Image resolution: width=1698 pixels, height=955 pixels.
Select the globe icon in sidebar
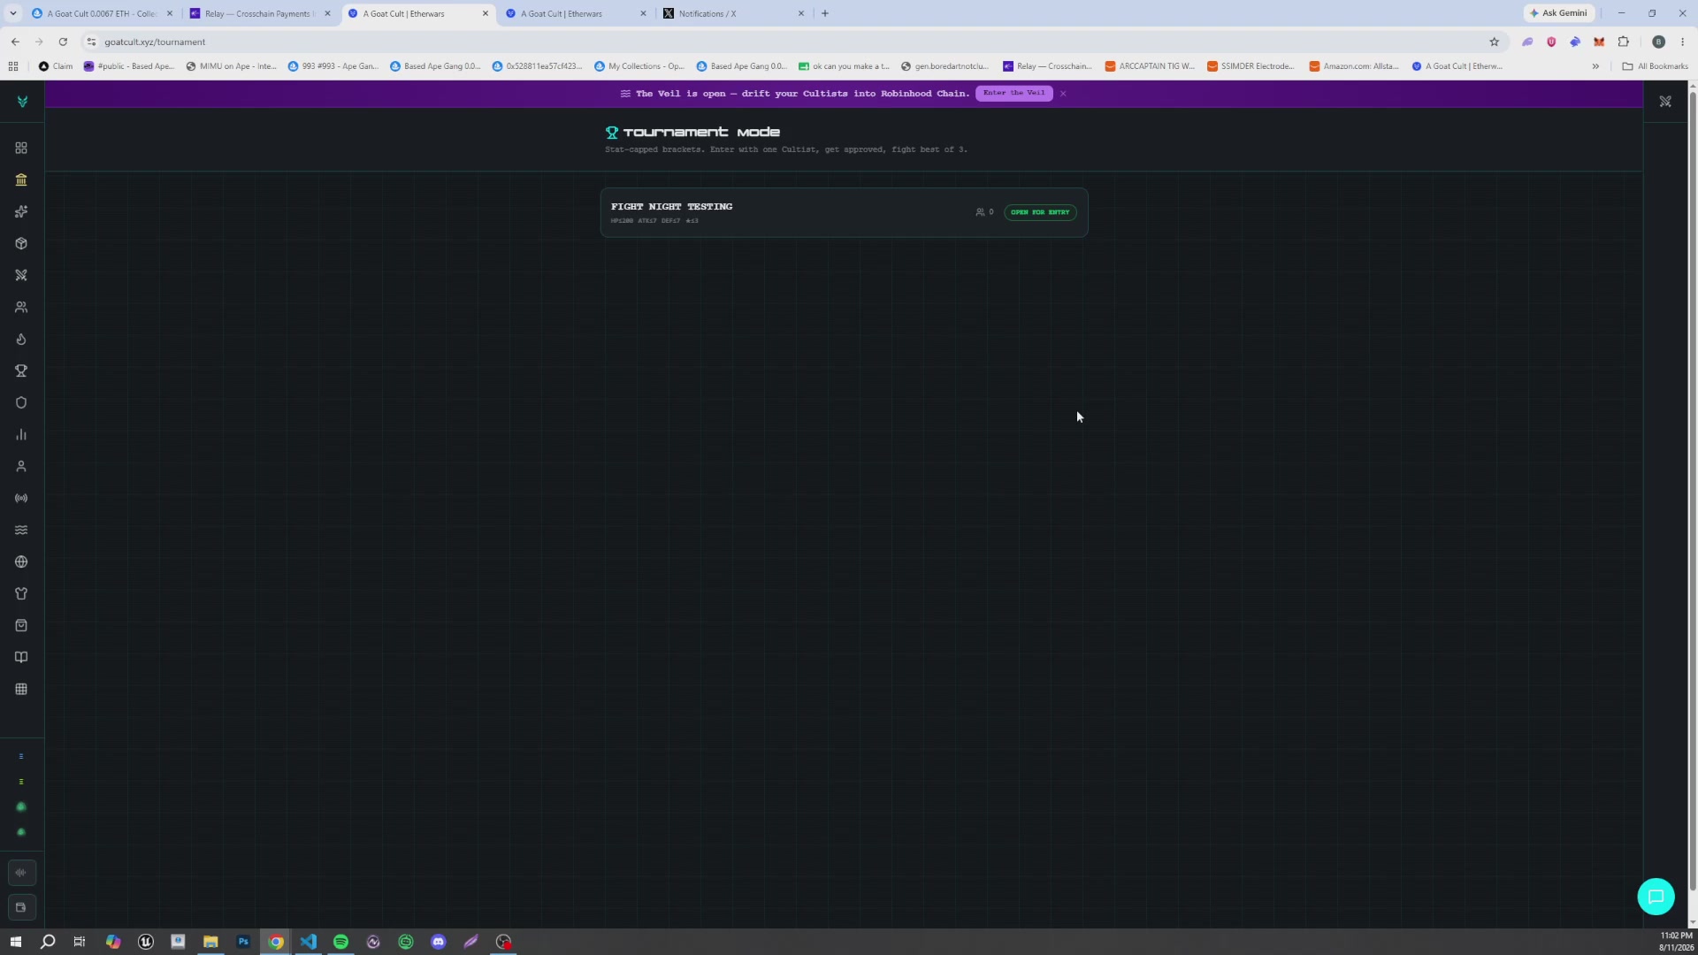pyautogui.click(x=21, y=562)
